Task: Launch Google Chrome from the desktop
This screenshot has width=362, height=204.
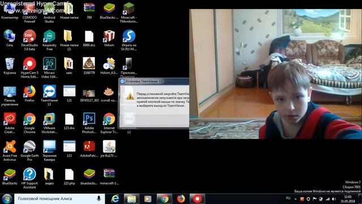Action: click(29, 123)
